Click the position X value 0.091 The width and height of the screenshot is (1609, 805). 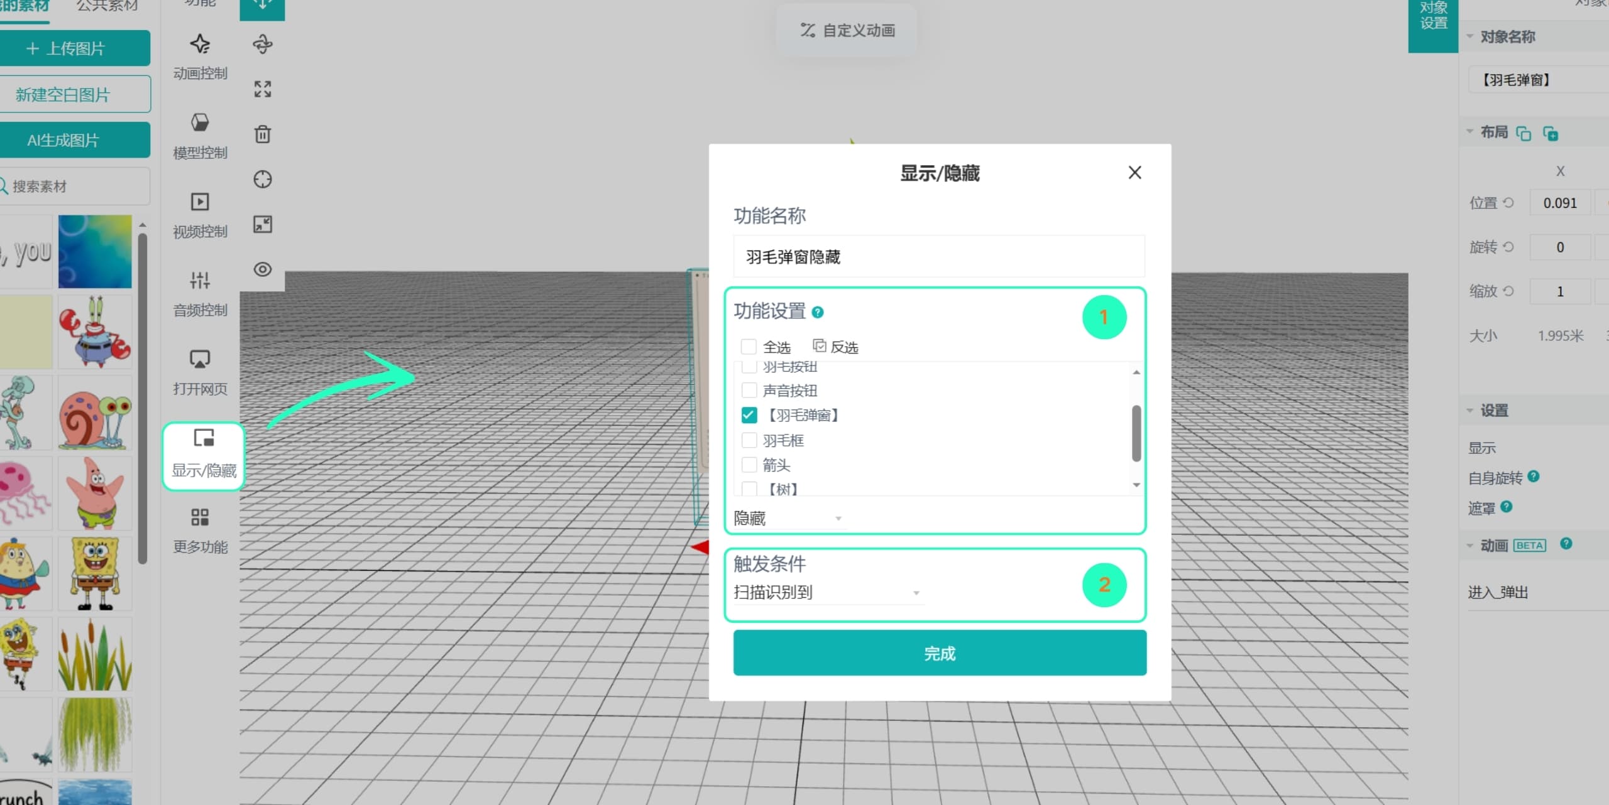pos(1560,203)
